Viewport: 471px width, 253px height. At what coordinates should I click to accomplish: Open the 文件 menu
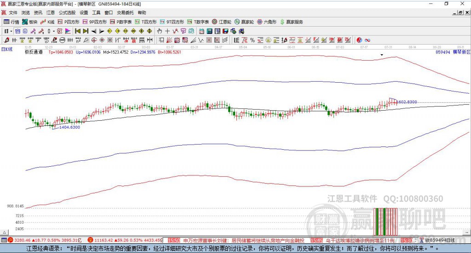(13, 12)
